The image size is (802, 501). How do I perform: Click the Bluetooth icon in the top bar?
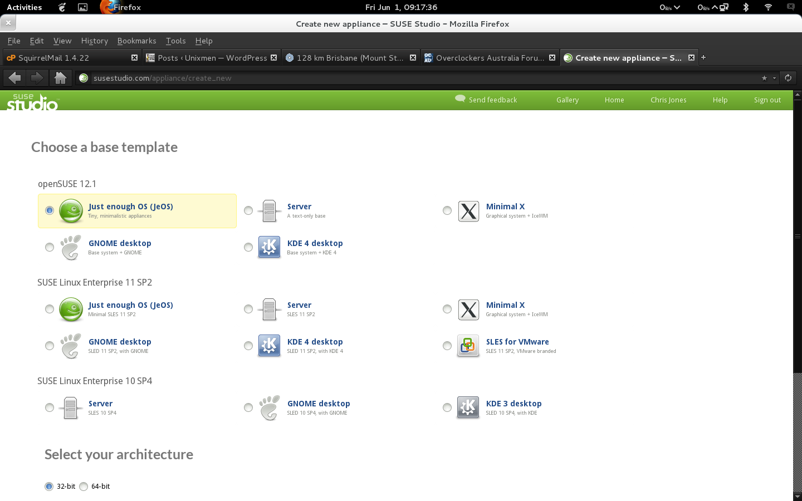tap(746, 7)
